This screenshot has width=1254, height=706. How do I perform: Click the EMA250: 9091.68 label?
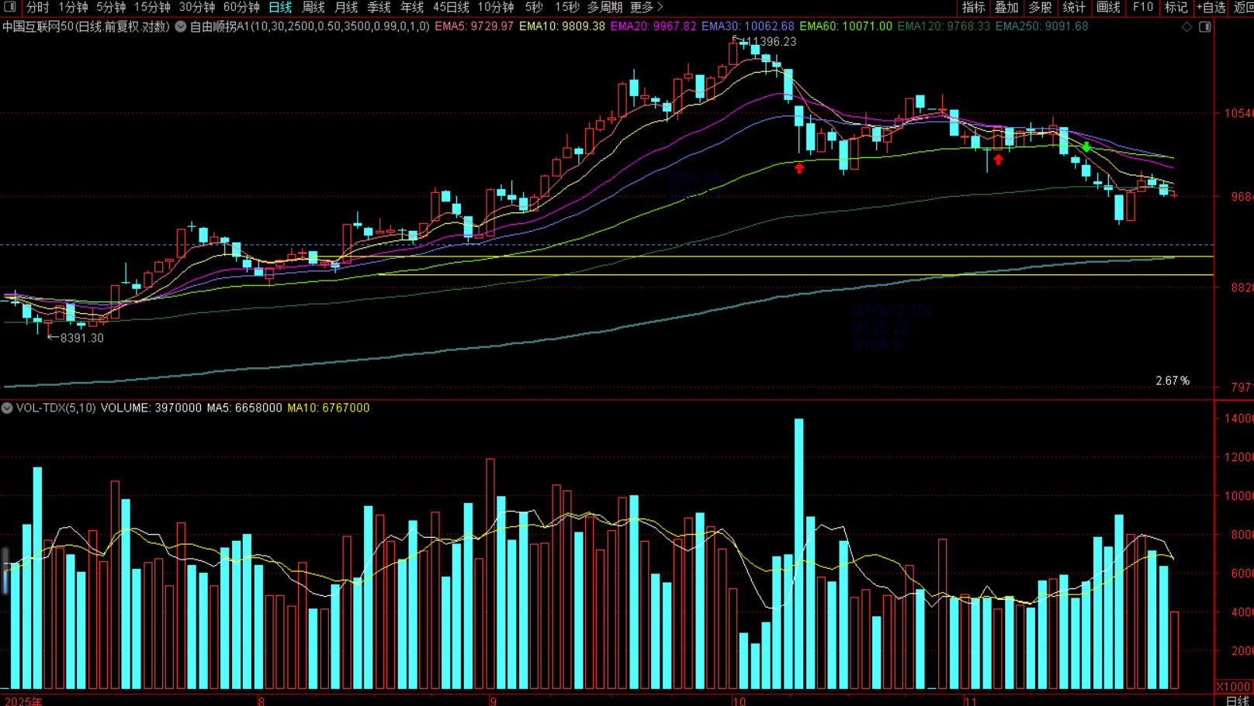[x=1041, y=26]
